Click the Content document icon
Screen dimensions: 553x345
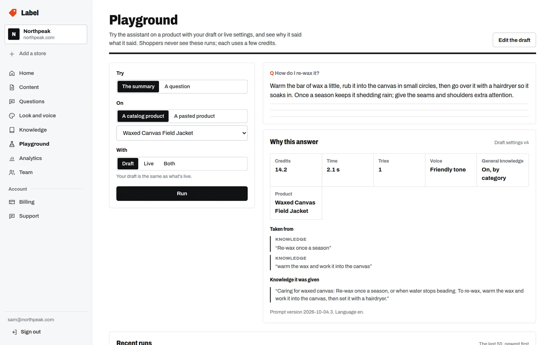(x=12, y=87)
